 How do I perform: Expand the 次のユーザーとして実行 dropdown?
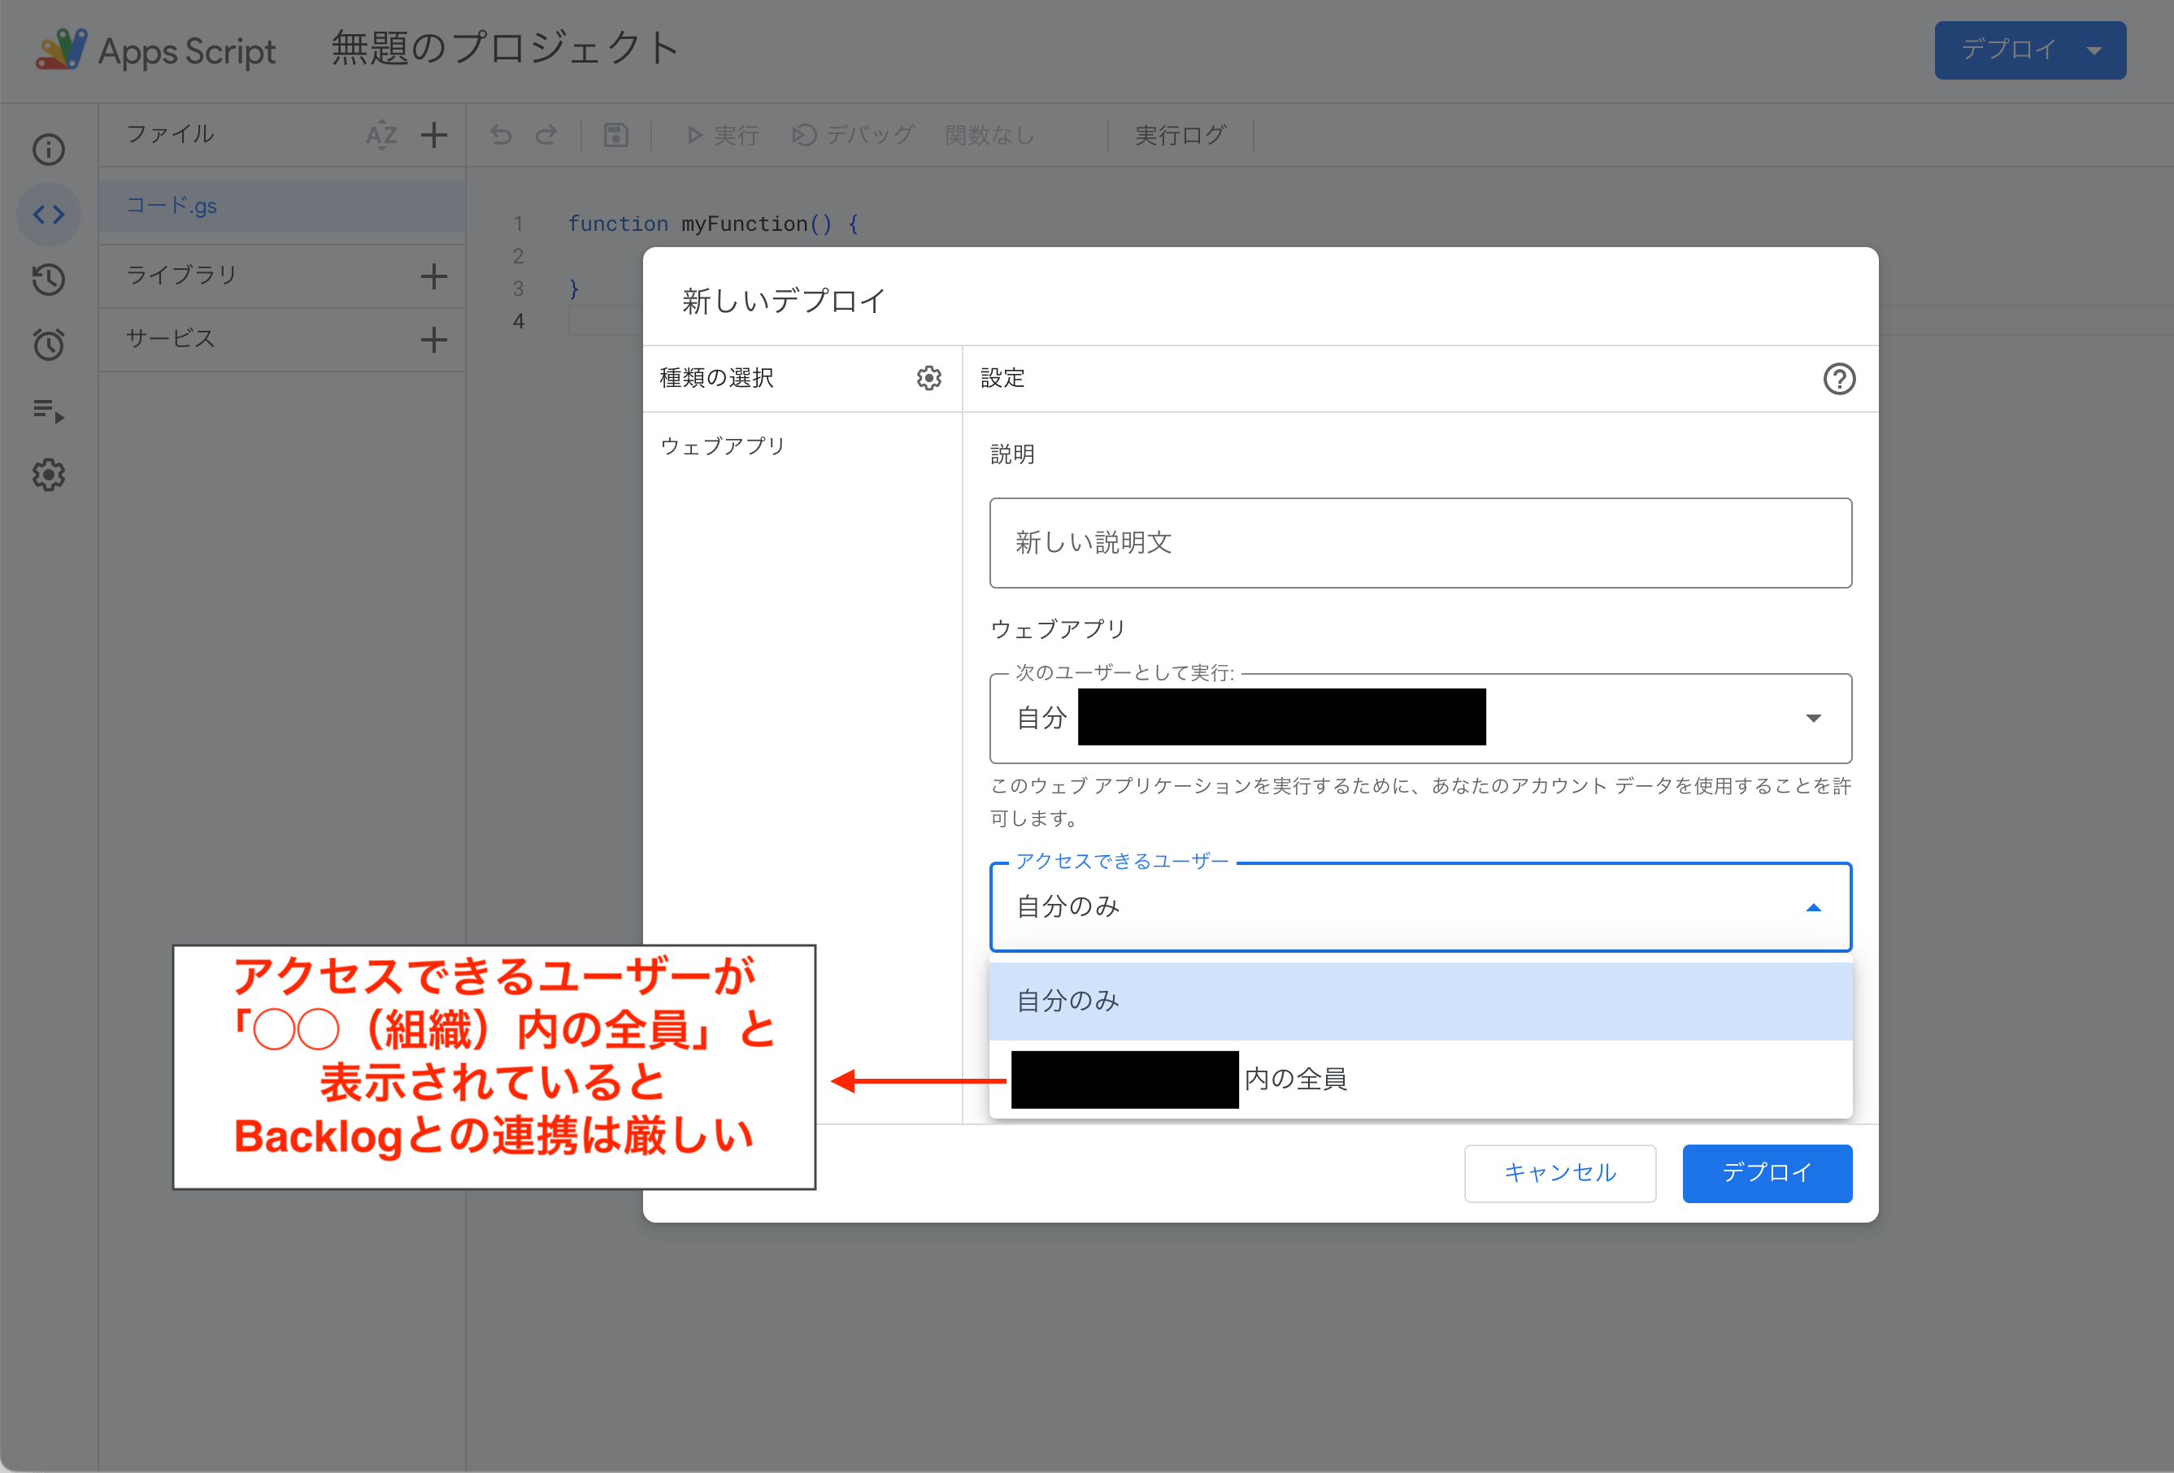coord(1420,719)
